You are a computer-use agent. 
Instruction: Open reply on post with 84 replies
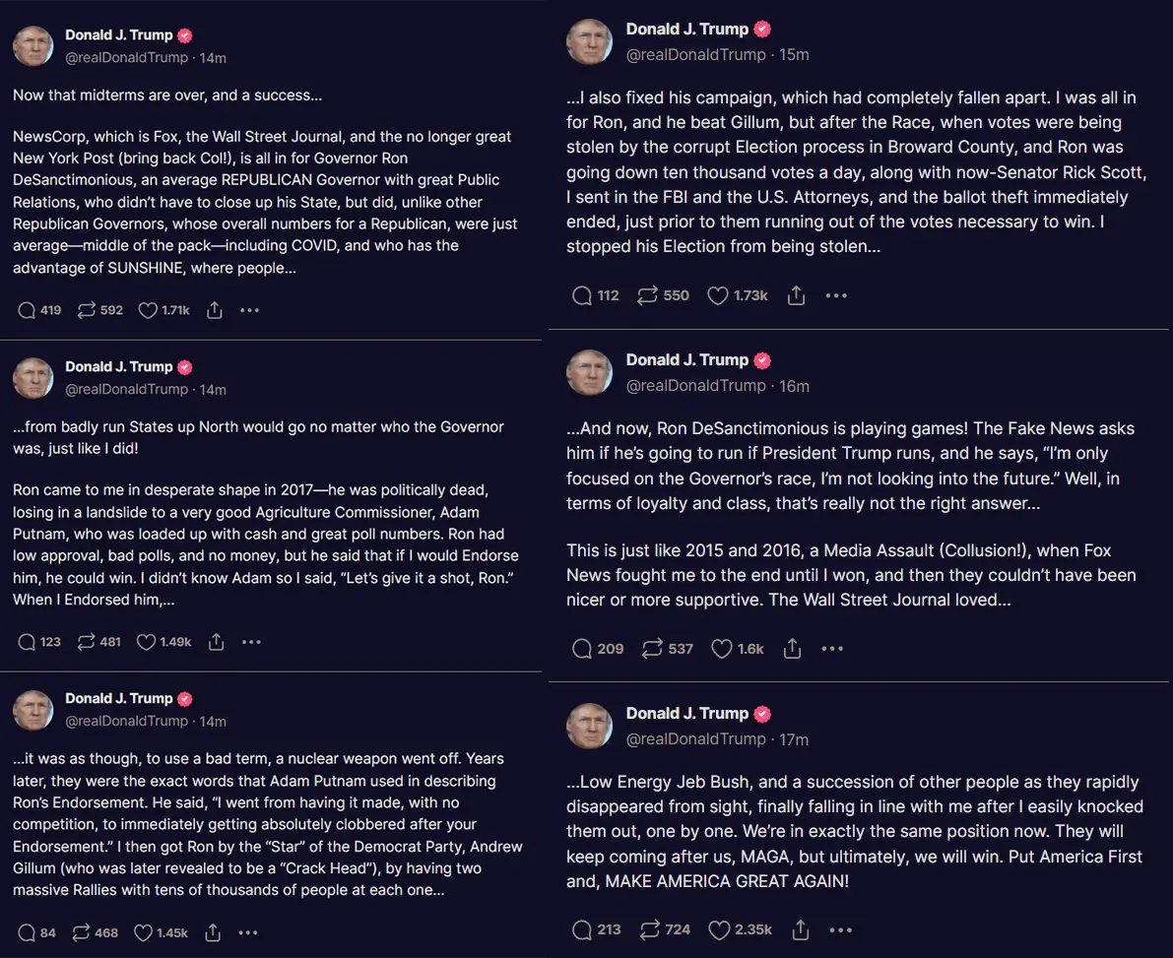tap(27, 932)
